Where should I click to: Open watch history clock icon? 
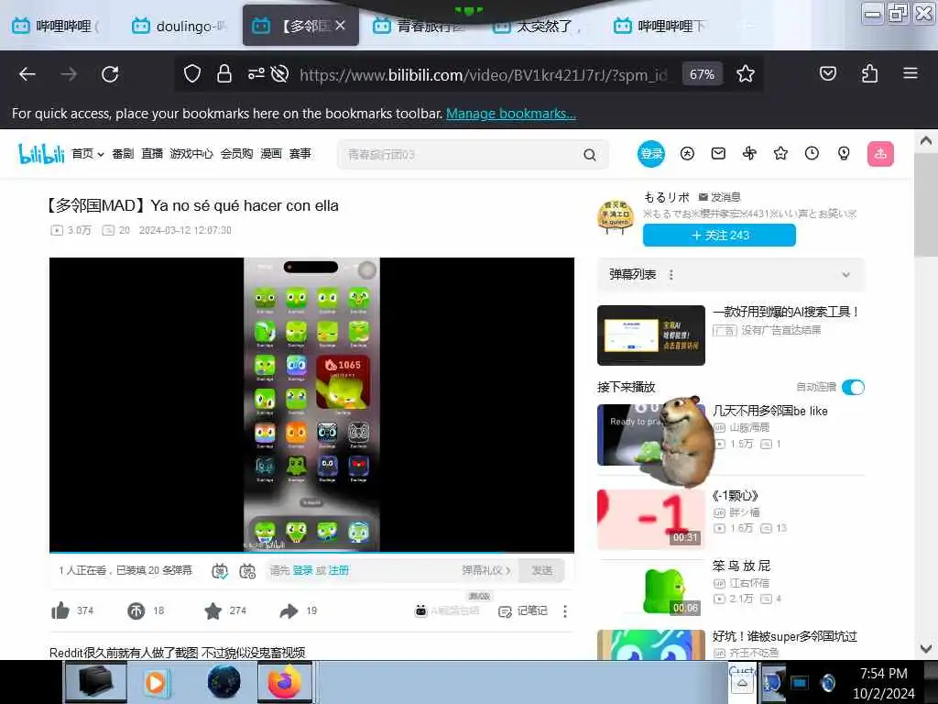tap(812, 154)
